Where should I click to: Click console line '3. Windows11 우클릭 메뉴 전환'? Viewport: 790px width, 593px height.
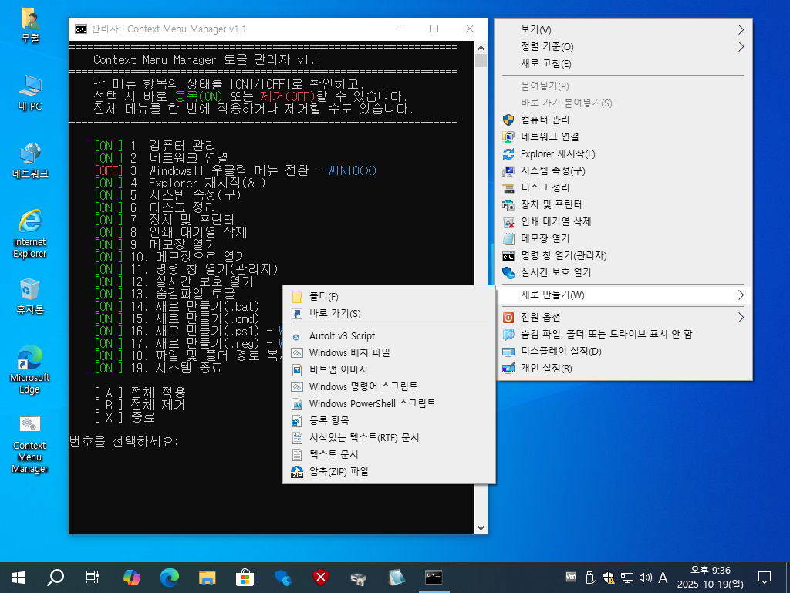(235, 170)
